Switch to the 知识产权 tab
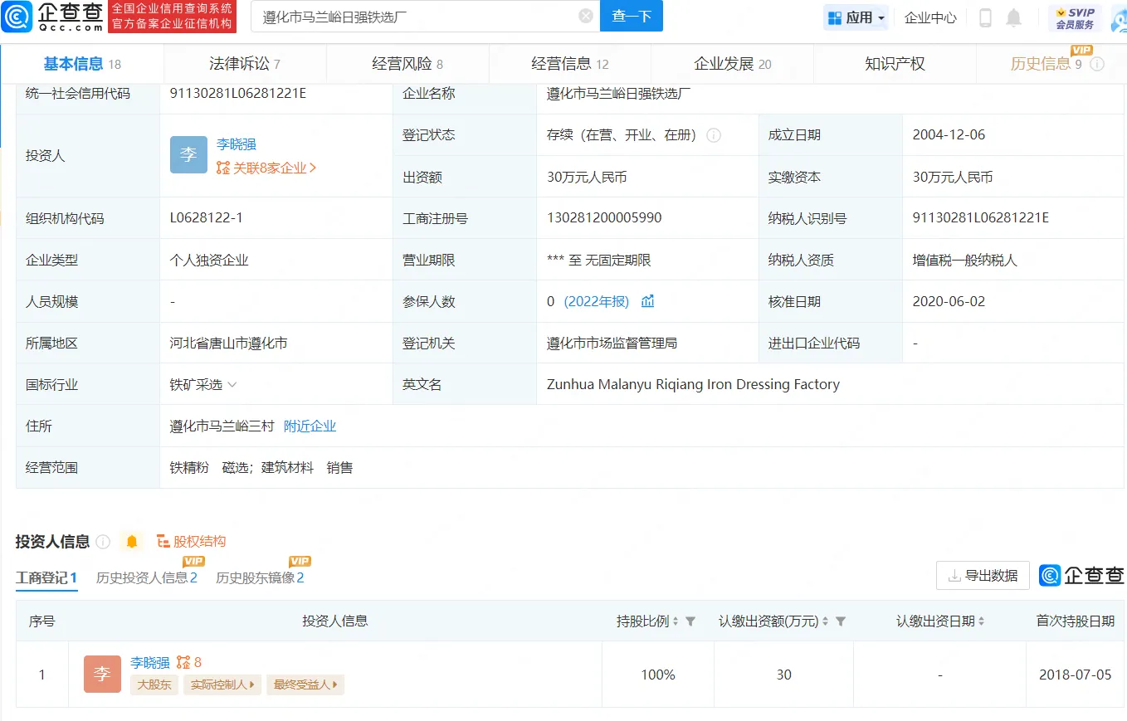 pyautogui.click(x=895, y=64)
